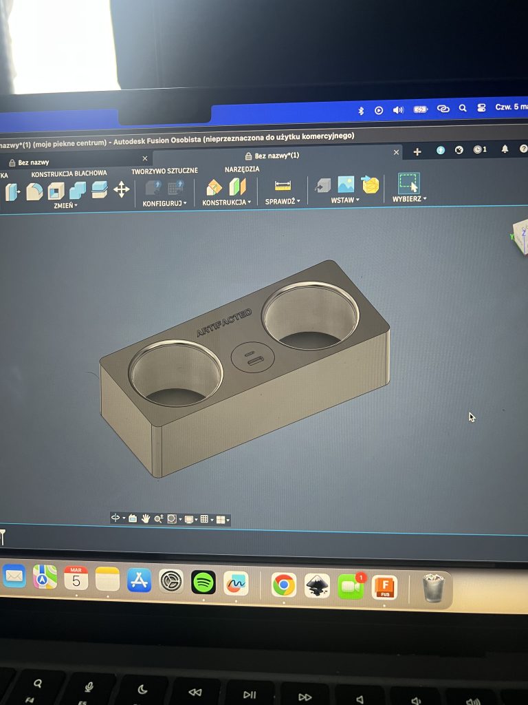528x705 pixels.
Task: Click the Viewports layout icon
Action: coord(221,520)
